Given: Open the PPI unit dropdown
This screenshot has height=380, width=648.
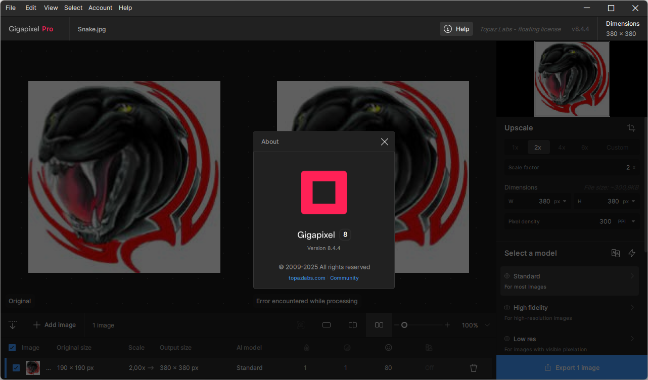Looking at the screenshot, I should pos(627,221).
